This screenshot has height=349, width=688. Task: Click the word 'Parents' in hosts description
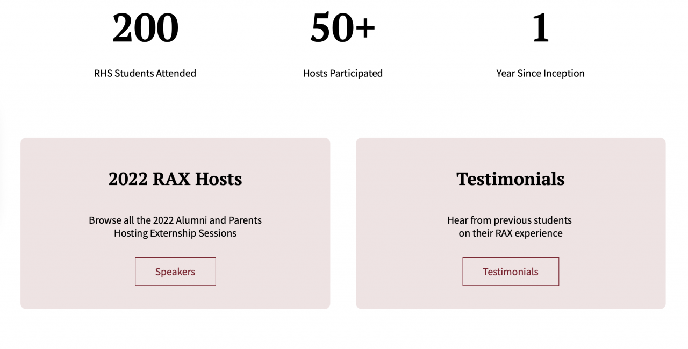tap(245, 220)
